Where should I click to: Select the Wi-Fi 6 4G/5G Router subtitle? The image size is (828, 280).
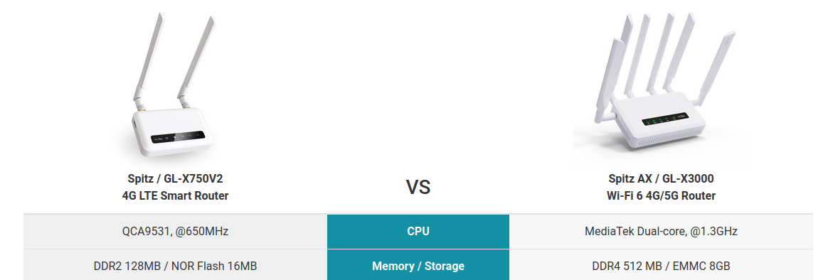(x=661, y=195)
